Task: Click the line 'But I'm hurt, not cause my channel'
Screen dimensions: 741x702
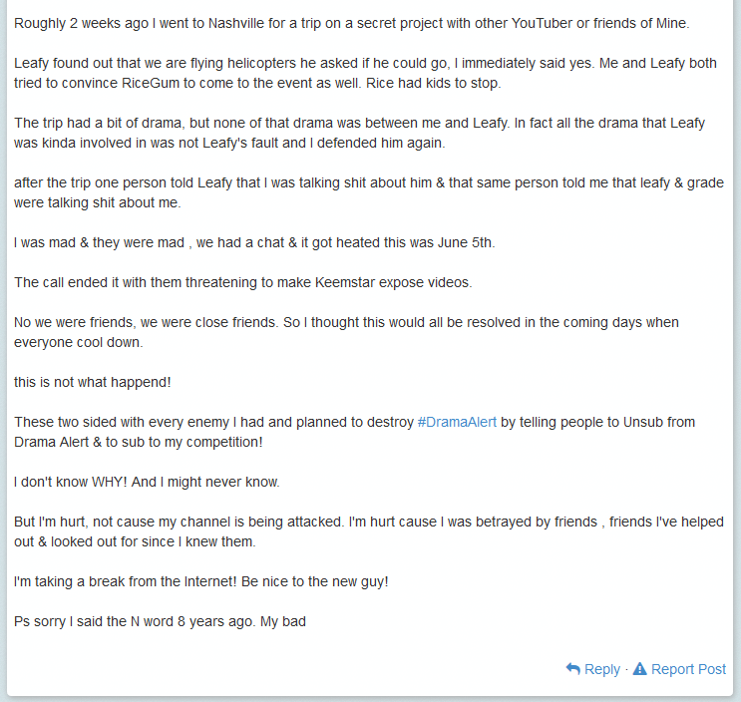Action: point(369,522)
